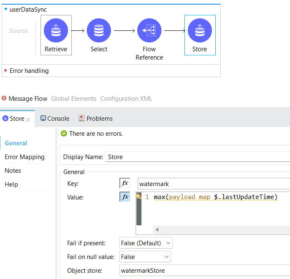Toggle fx expression mode for Key
Screen dimensions: 290x279
(x=125, y=183)
